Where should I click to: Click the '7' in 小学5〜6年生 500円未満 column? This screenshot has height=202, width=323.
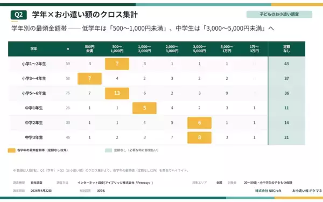click(89, 93)
